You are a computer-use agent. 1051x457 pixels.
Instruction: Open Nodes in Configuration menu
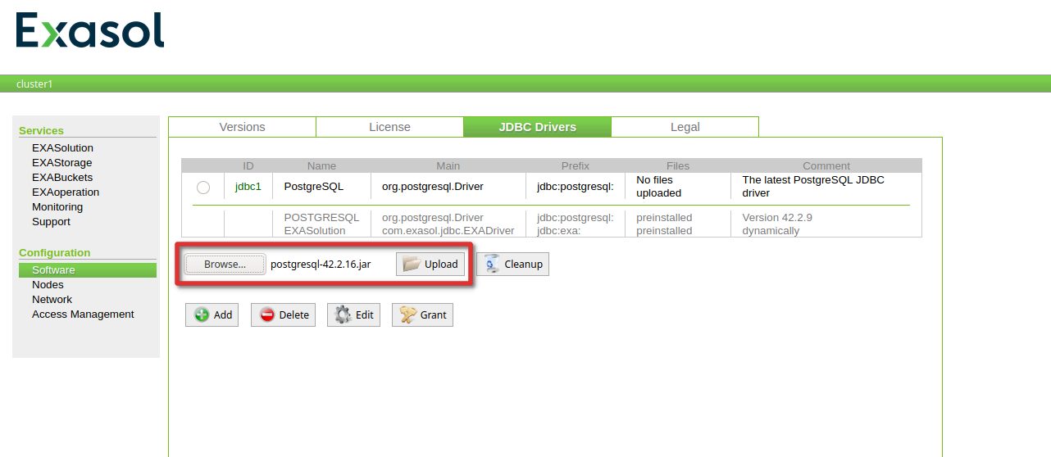click(48, 285)
